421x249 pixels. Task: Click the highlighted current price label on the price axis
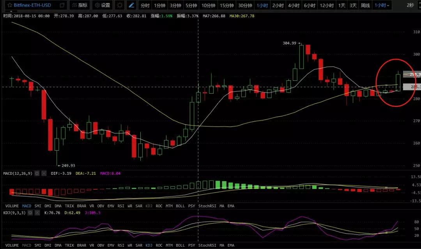tap(412, 74)
